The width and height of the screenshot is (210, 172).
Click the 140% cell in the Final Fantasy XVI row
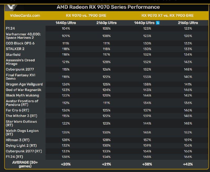click(188, 77)
